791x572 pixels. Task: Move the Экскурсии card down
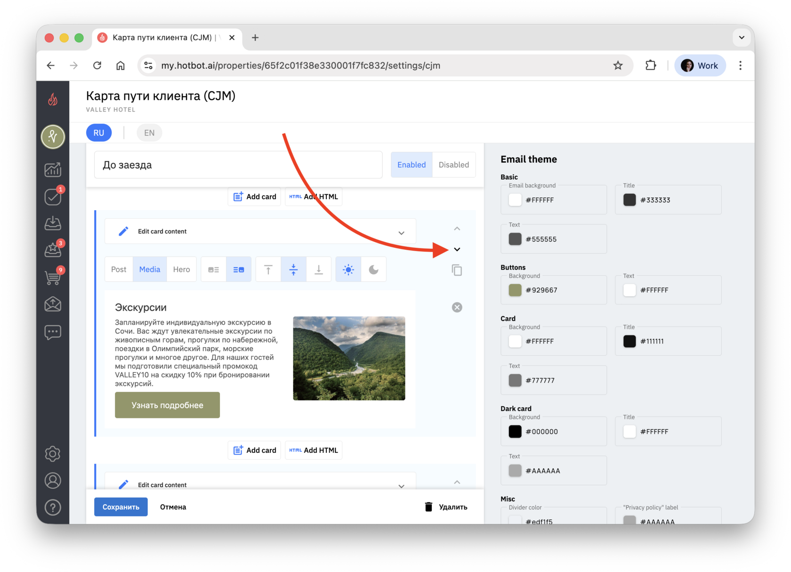[x=457, y=249]
